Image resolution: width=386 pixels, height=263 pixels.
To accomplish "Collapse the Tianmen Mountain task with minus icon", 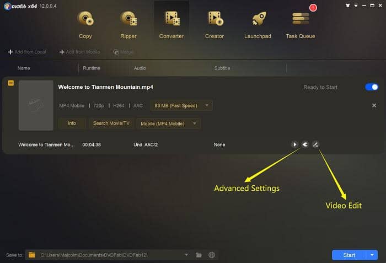I will click(x=11, y=83).
